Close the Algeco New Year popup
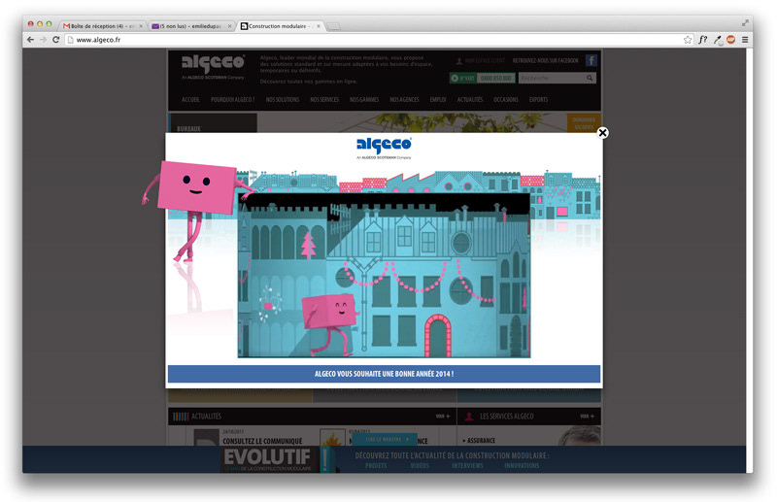 click(x=602, y=133)
